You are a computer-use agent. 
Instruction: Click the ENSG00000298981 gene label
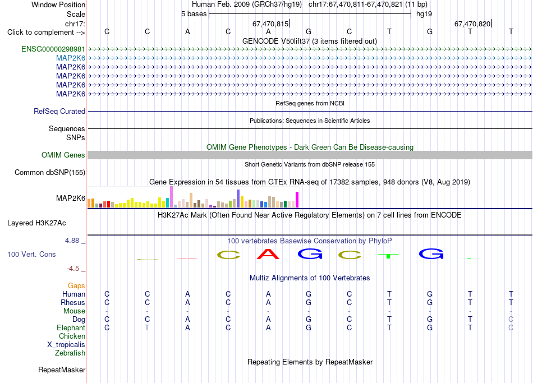click(x=53, y=49)
